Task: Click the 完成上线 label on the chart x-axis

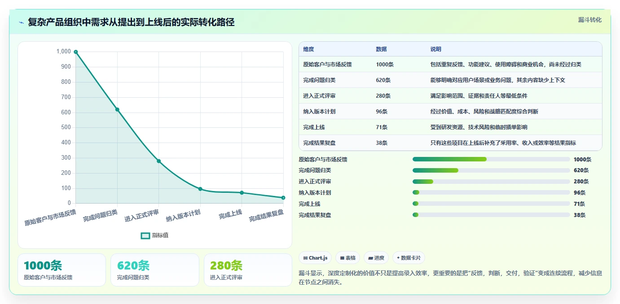Action: (x=230, y=214)
